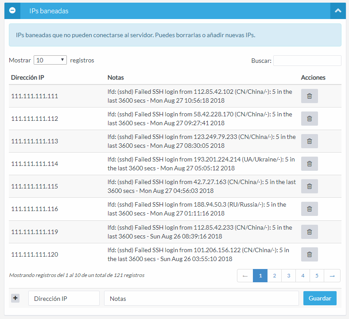
Task: Focus the Buscar search field
Action: tap(307, 61)
